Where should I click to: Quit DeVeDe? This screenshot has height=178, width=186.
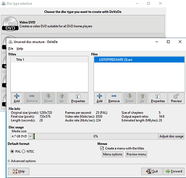pyautogui.click(x=152, y=171)
